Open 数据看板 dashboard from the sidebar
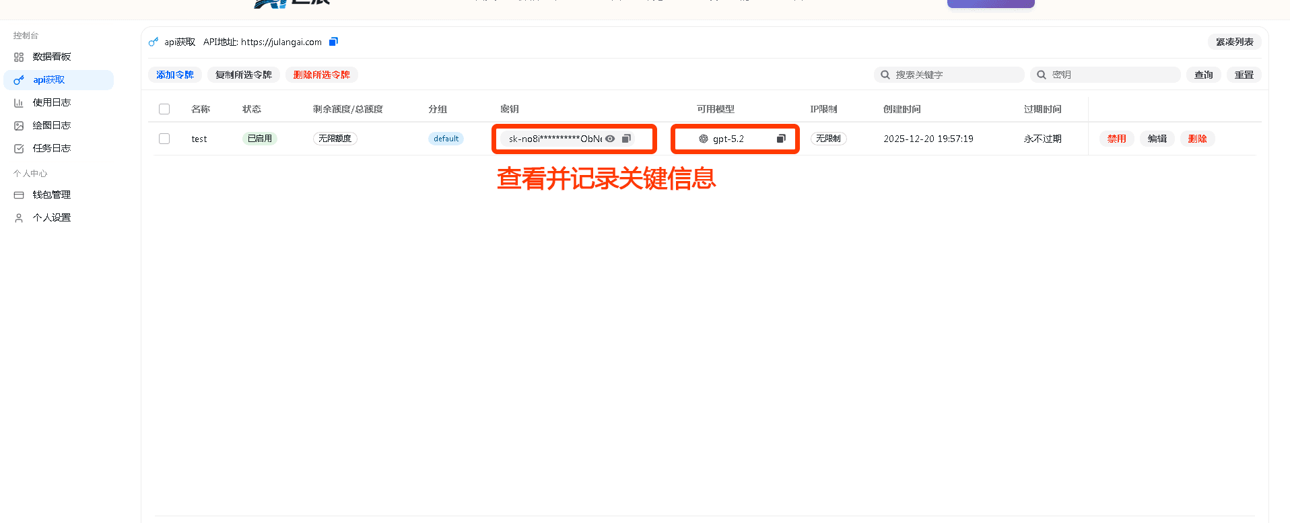Image resolution: width=1290 pixels, height=523 pixels. [x=51, y=57]
